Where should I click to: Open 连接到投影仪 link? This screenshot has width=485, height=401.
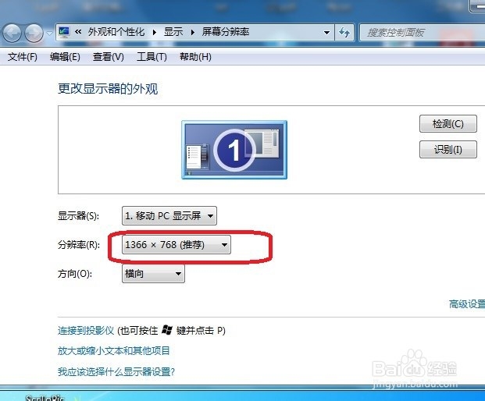pos(86,331)
